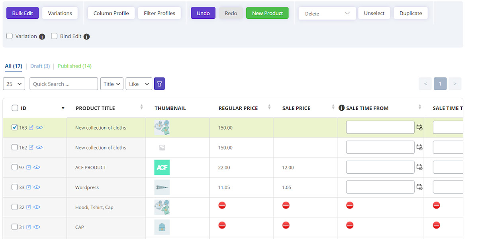
Task: Click the Bulk Edit button
Action: pyautogui.click(x=23, y=13)
